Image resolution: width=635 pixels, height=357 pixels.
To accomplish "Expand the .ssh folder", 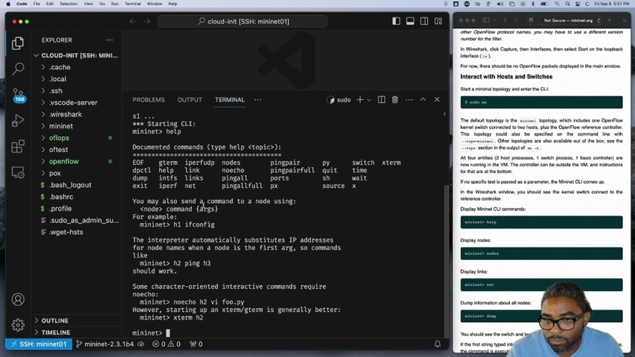I will (77, 91).
